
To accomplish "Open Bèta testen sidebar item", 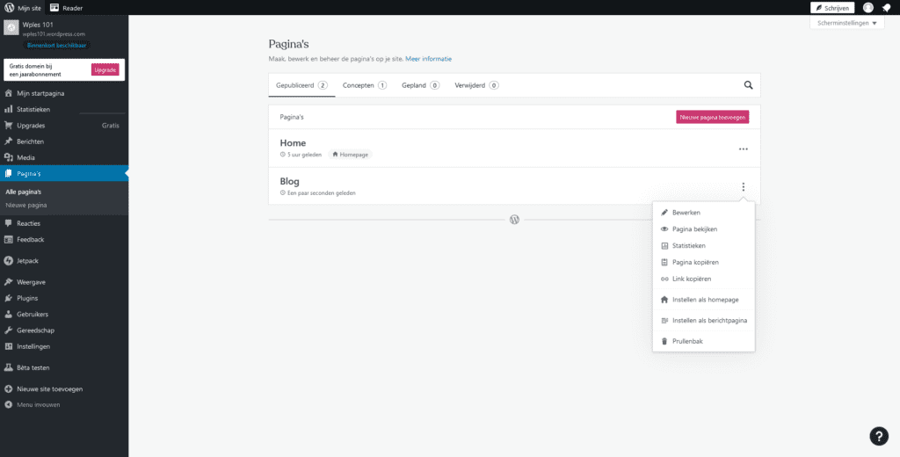I will click(x=64, y=367).
